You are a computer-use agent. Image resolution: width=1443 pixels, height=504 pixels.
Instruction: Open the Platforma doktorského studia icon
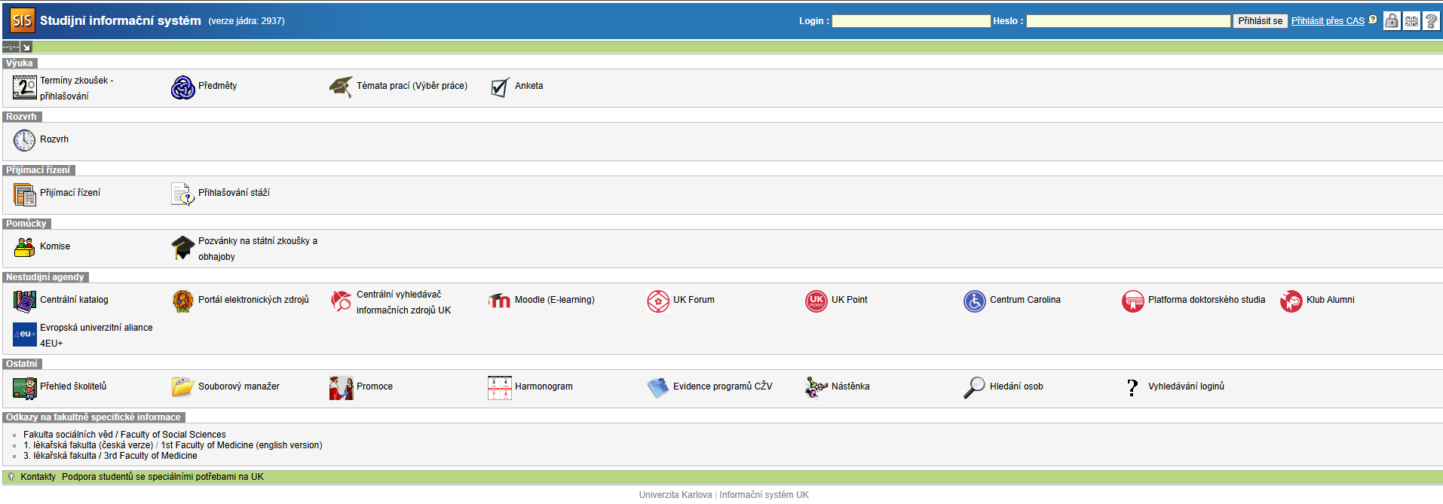pyautogui.click(x=1133, y=301)
